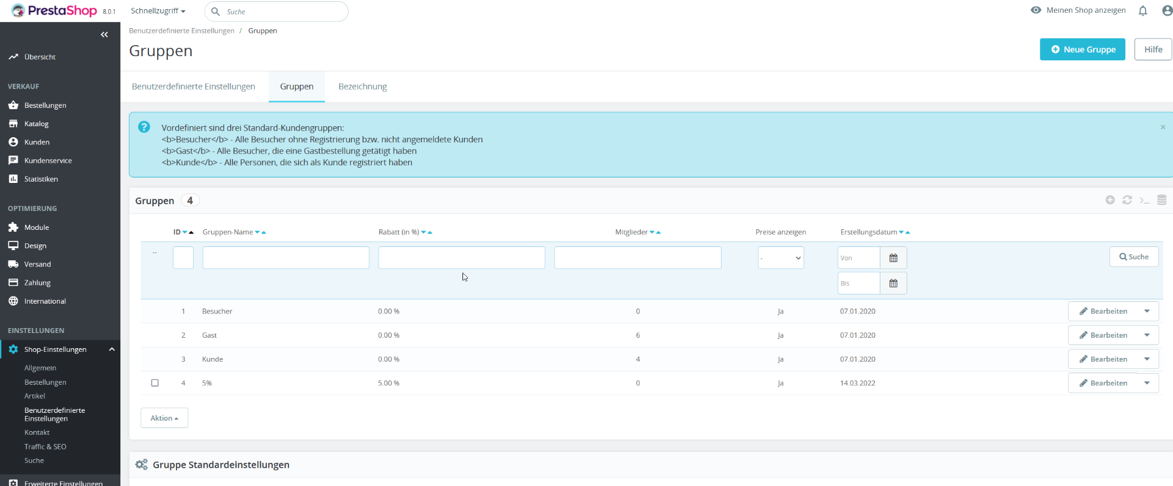Image resolution: width=1173 pixels, height=486 pixels.
Task: Switch to Benutzerdefinierte Einstellungen tab
Action: pos(194,87)
